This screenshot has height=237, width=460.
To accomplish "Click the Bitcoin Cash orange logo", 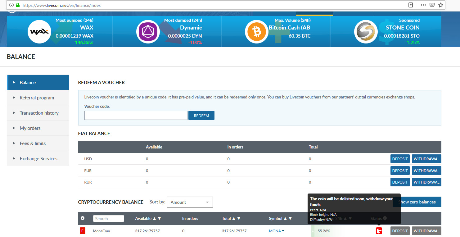I will (257, 32).
